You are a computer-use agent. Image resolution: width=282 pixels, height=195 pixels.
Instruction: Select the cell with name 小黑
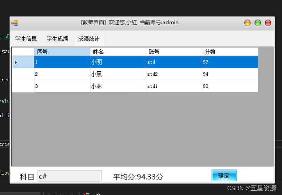point(118,74)
